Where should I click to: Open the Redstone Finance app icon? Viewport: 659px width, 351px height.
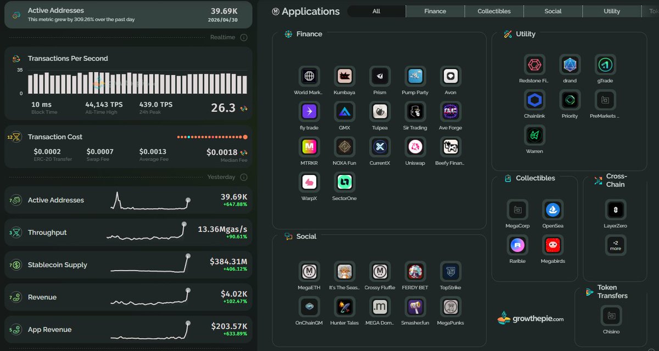[534, 65]
